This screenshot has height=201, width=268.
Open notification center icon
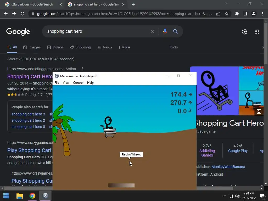[x=262, y=196]
